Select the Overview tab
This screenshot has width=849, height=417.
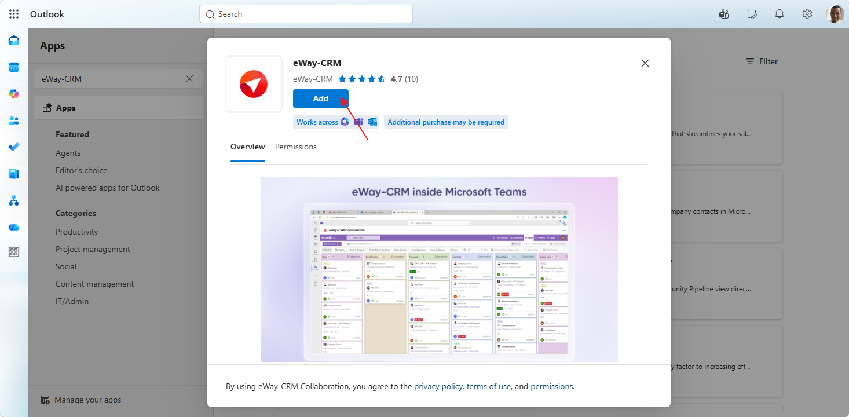tap(248, 147)
